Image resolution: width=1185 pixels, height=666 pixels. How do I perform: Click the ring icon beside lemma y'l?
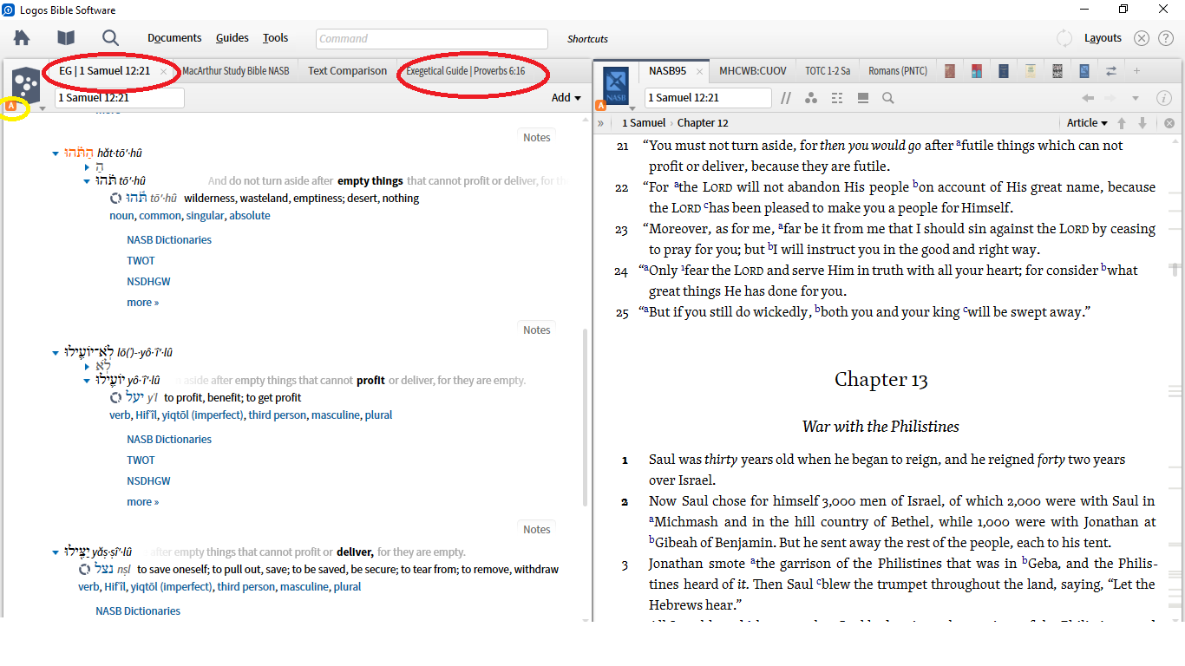point(116,398)
